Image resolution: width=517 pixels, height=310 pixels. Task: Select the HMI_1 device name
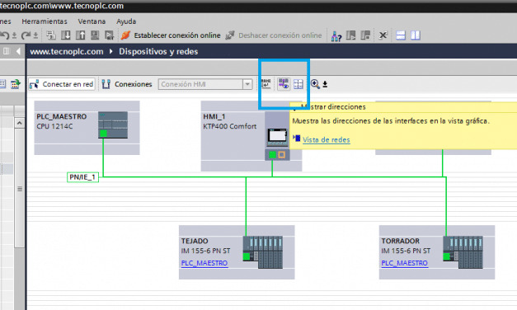pyautogui.click(x=214, y=116)
